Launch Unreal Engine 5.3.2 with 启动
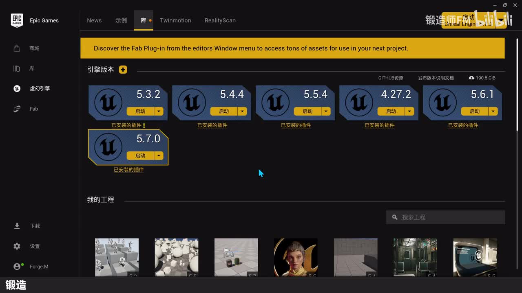The height and width of the screenshot is (293, 522). 140,111
